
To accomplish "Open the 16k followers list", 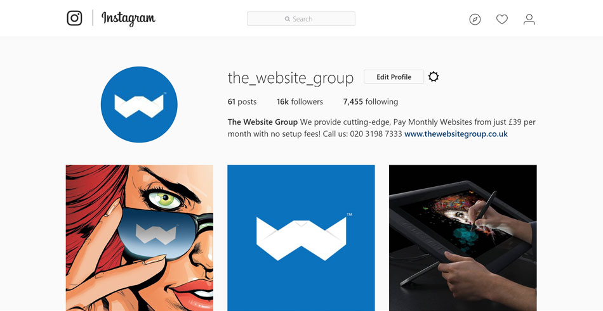I will point(300,102).
